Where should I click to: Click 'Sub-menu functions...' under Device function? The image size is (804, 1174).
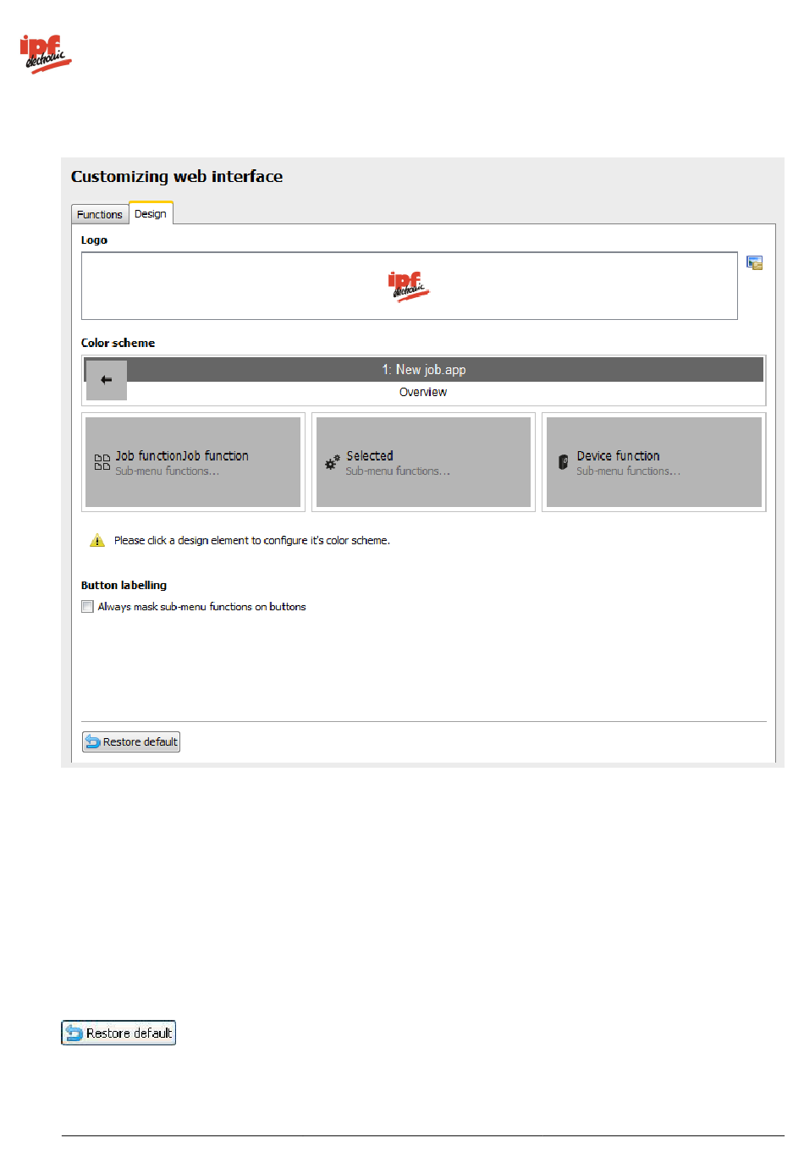tap(628, 471)
